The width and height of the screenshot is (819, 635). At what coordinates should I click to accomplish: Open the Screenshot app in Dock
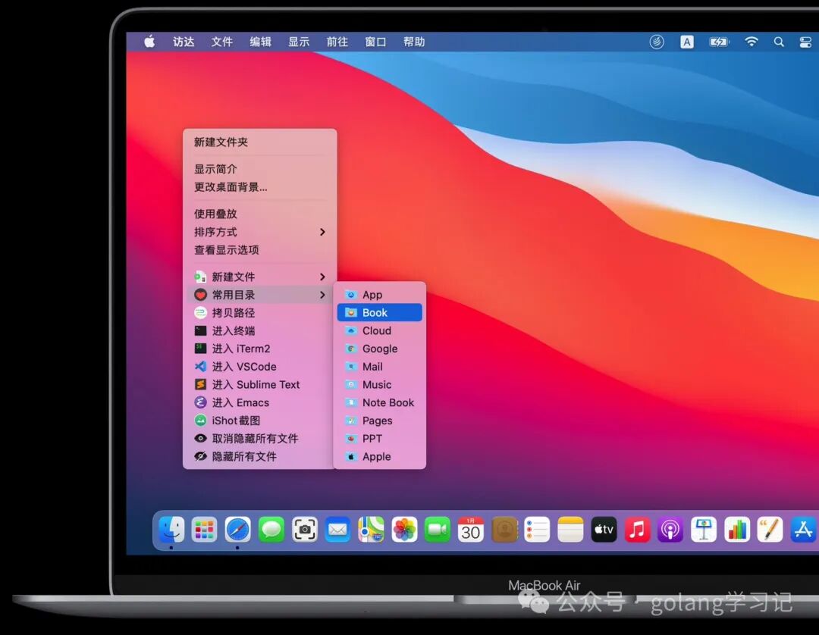pyautogui.click(x=305, y=530)
